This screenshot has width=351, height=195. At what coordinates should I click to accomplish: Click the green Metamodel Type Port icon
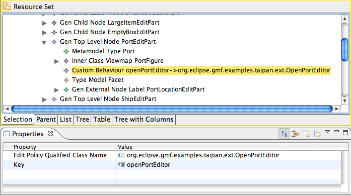tap(66, 52)
